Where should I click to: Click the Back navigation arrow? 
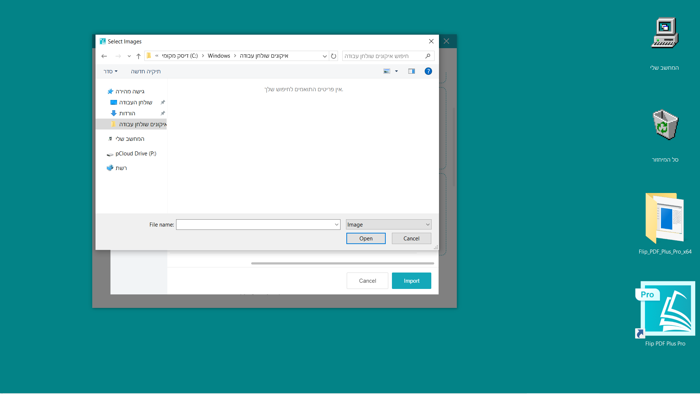(104, 56)
